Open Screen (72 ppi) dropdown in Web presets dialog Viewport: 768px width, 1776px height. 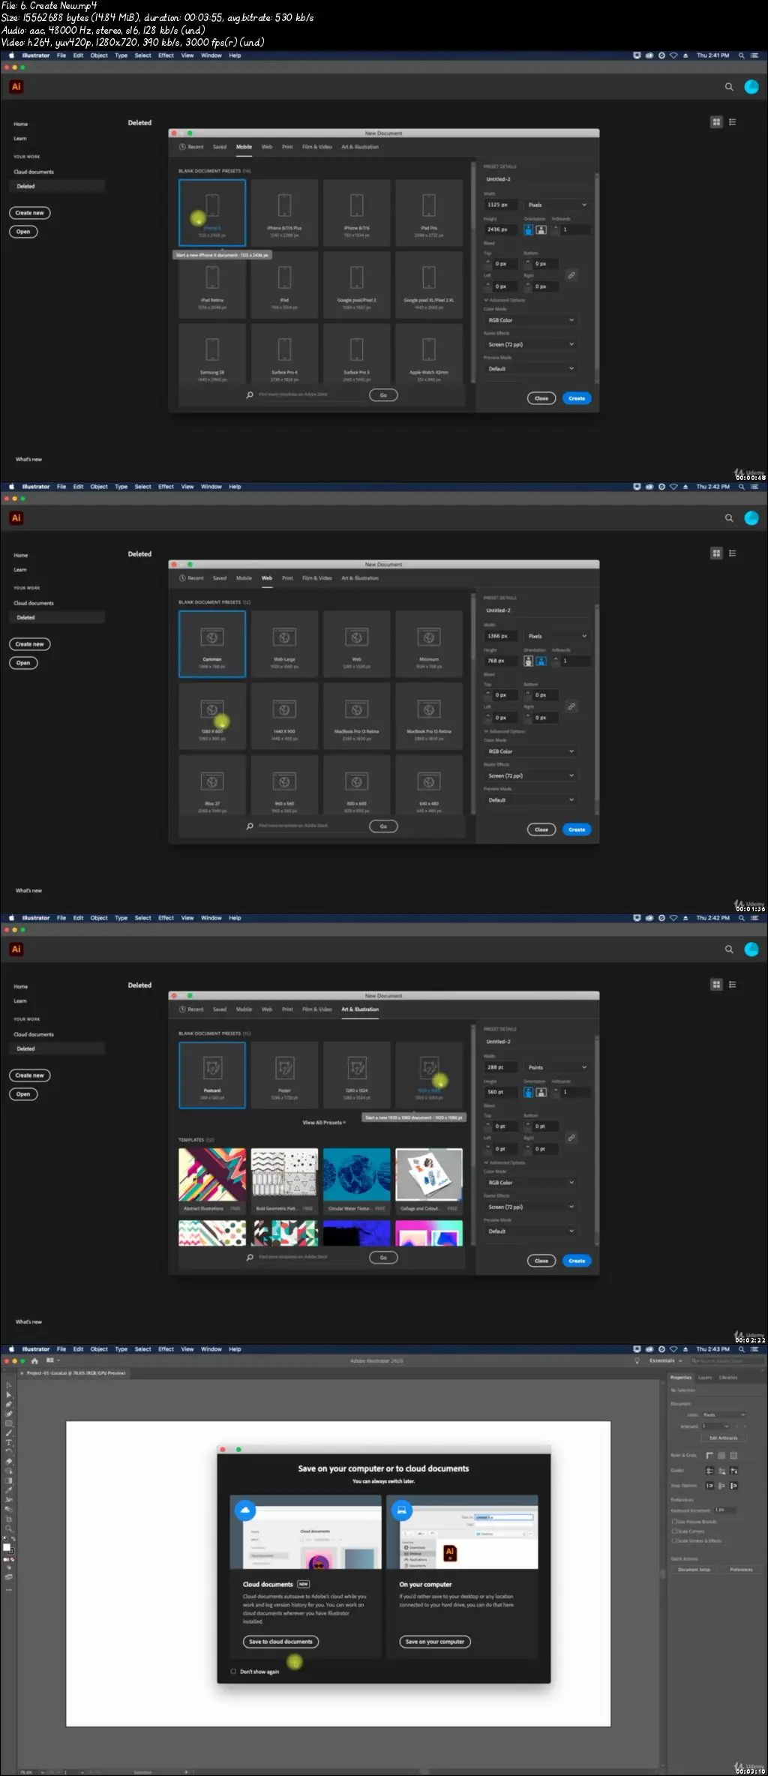(x=530, y=775)
